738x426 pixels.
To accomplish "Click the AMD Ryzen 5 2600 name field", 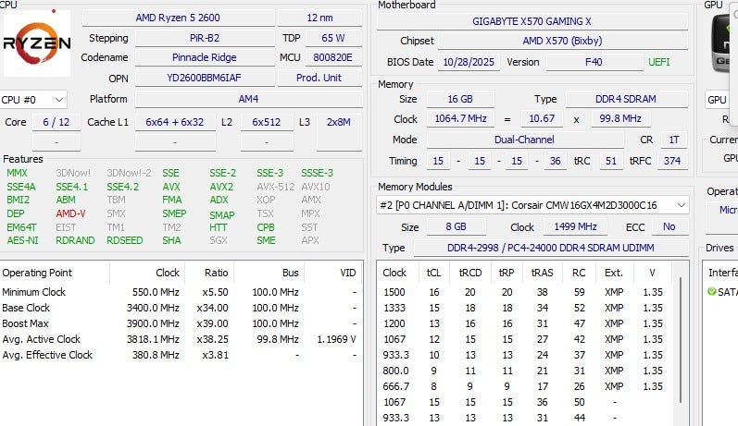I will (178, 18).
